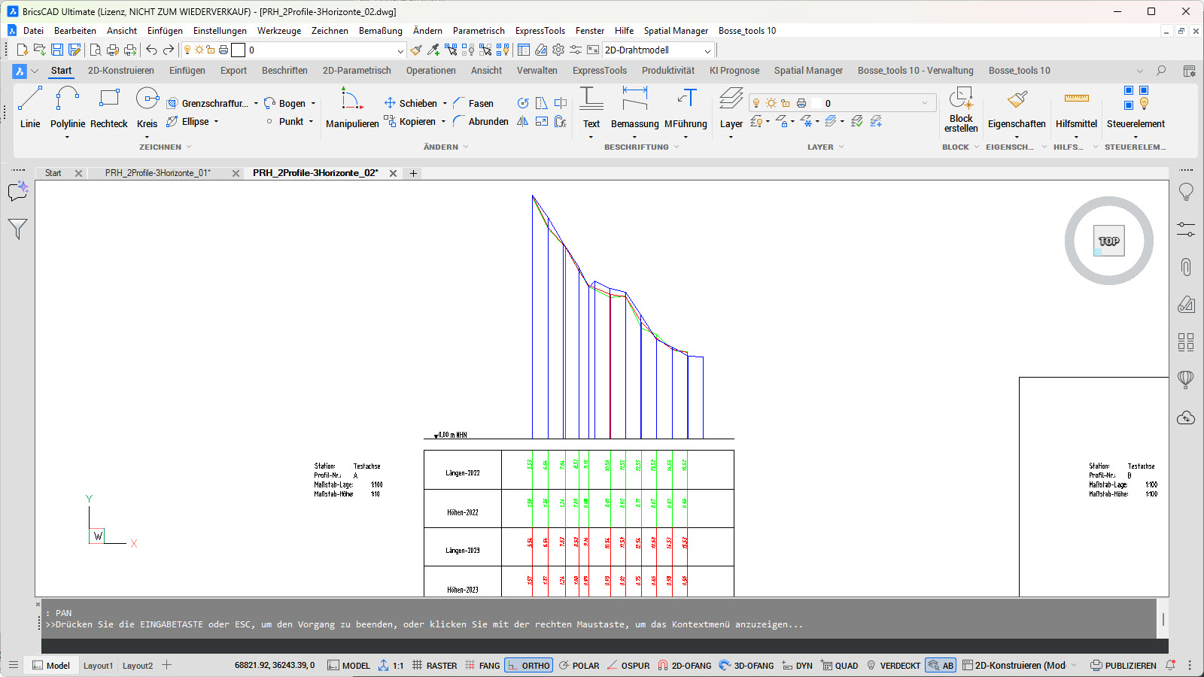Enable POLAR tracking in status bar
1204x677 pixels.
579,666
